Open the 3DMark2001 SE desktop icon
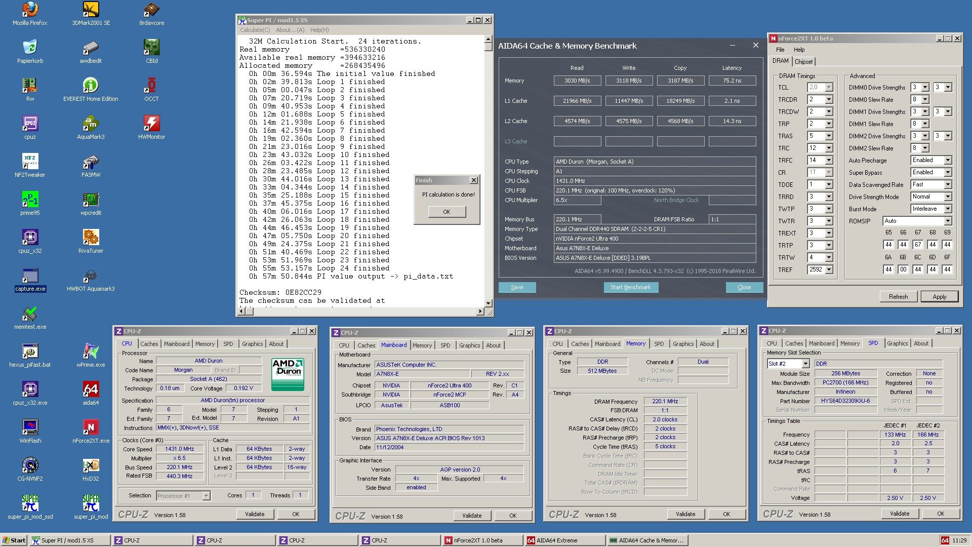The width and height of the screenshot is (972, 547). pyautogui.click(x=91, y=14)
